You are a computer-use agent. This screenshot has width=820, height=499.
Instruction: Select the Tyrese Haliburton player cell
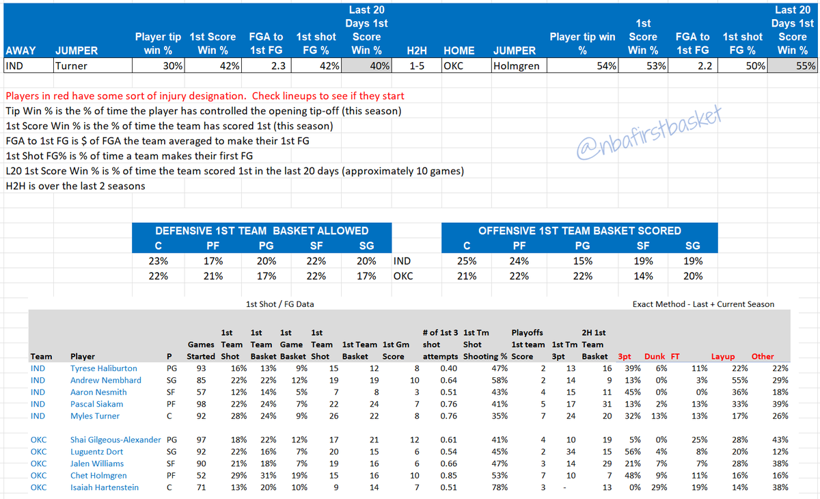point(103,368)
